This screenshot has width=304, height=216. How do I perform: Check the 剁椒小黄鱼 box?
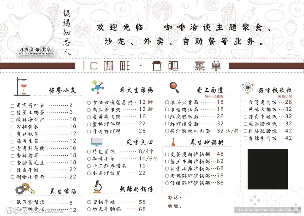point(12,177)
